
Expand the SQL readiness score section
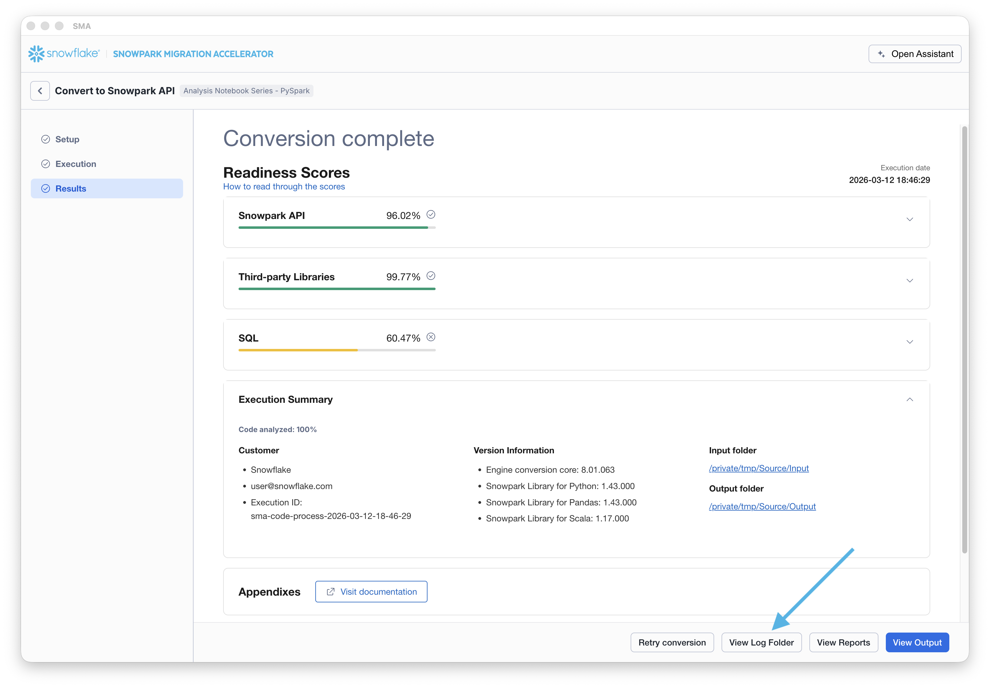pos(909,342)
